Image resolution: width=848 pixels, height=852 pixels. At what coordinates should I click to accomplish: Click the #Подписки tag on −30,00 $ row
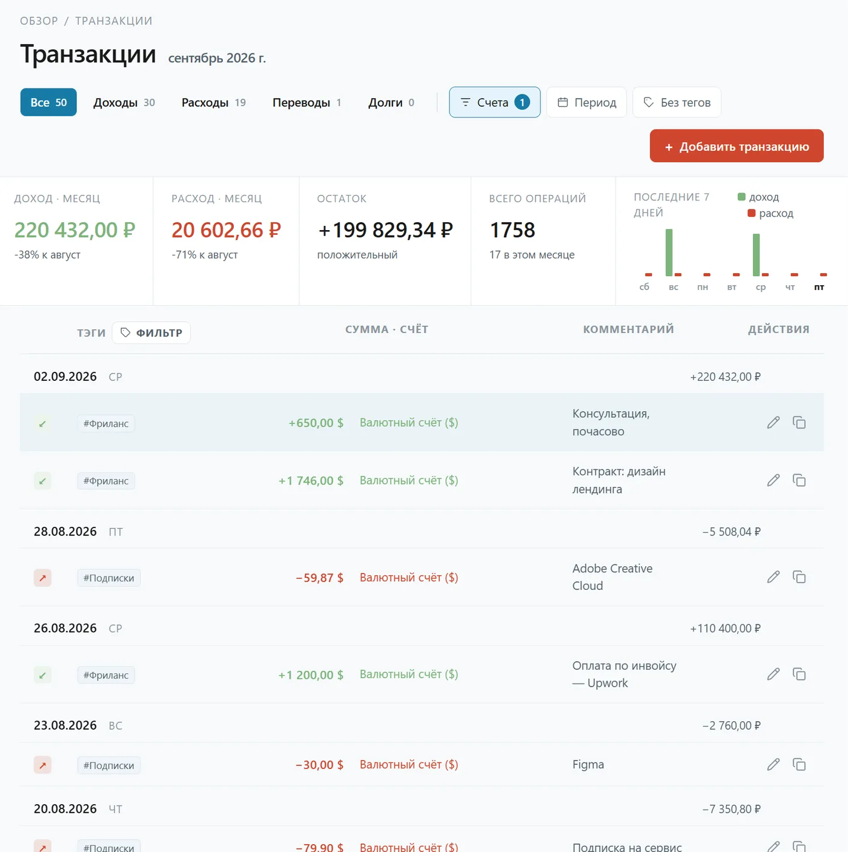click(x=109, y=765)
